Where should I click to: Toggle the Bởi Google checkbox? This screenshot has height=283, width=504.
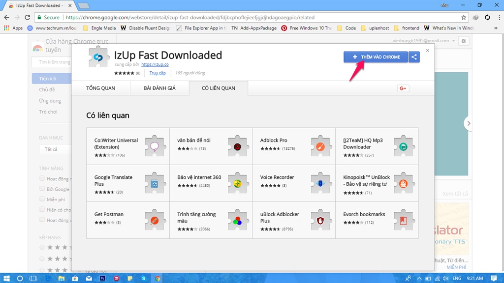(42, 189)
